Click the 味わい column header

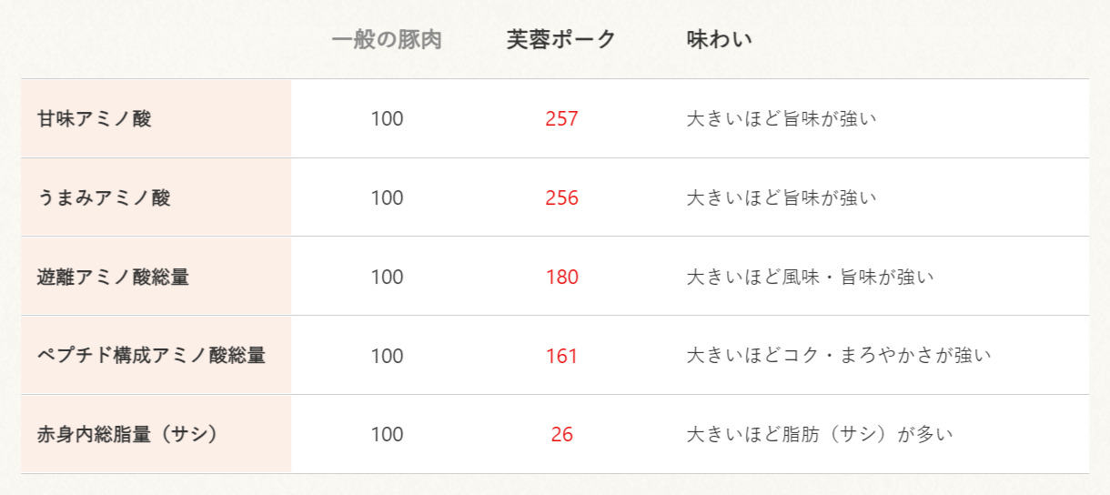[719, 40]
